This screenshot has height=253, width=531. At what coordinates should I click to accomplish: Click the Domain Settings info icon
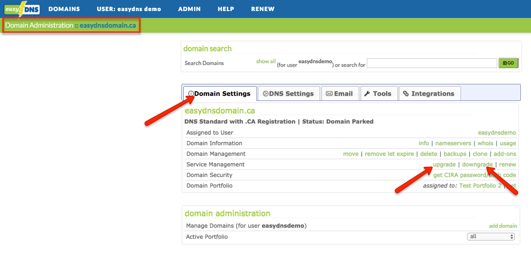(191, 94)
